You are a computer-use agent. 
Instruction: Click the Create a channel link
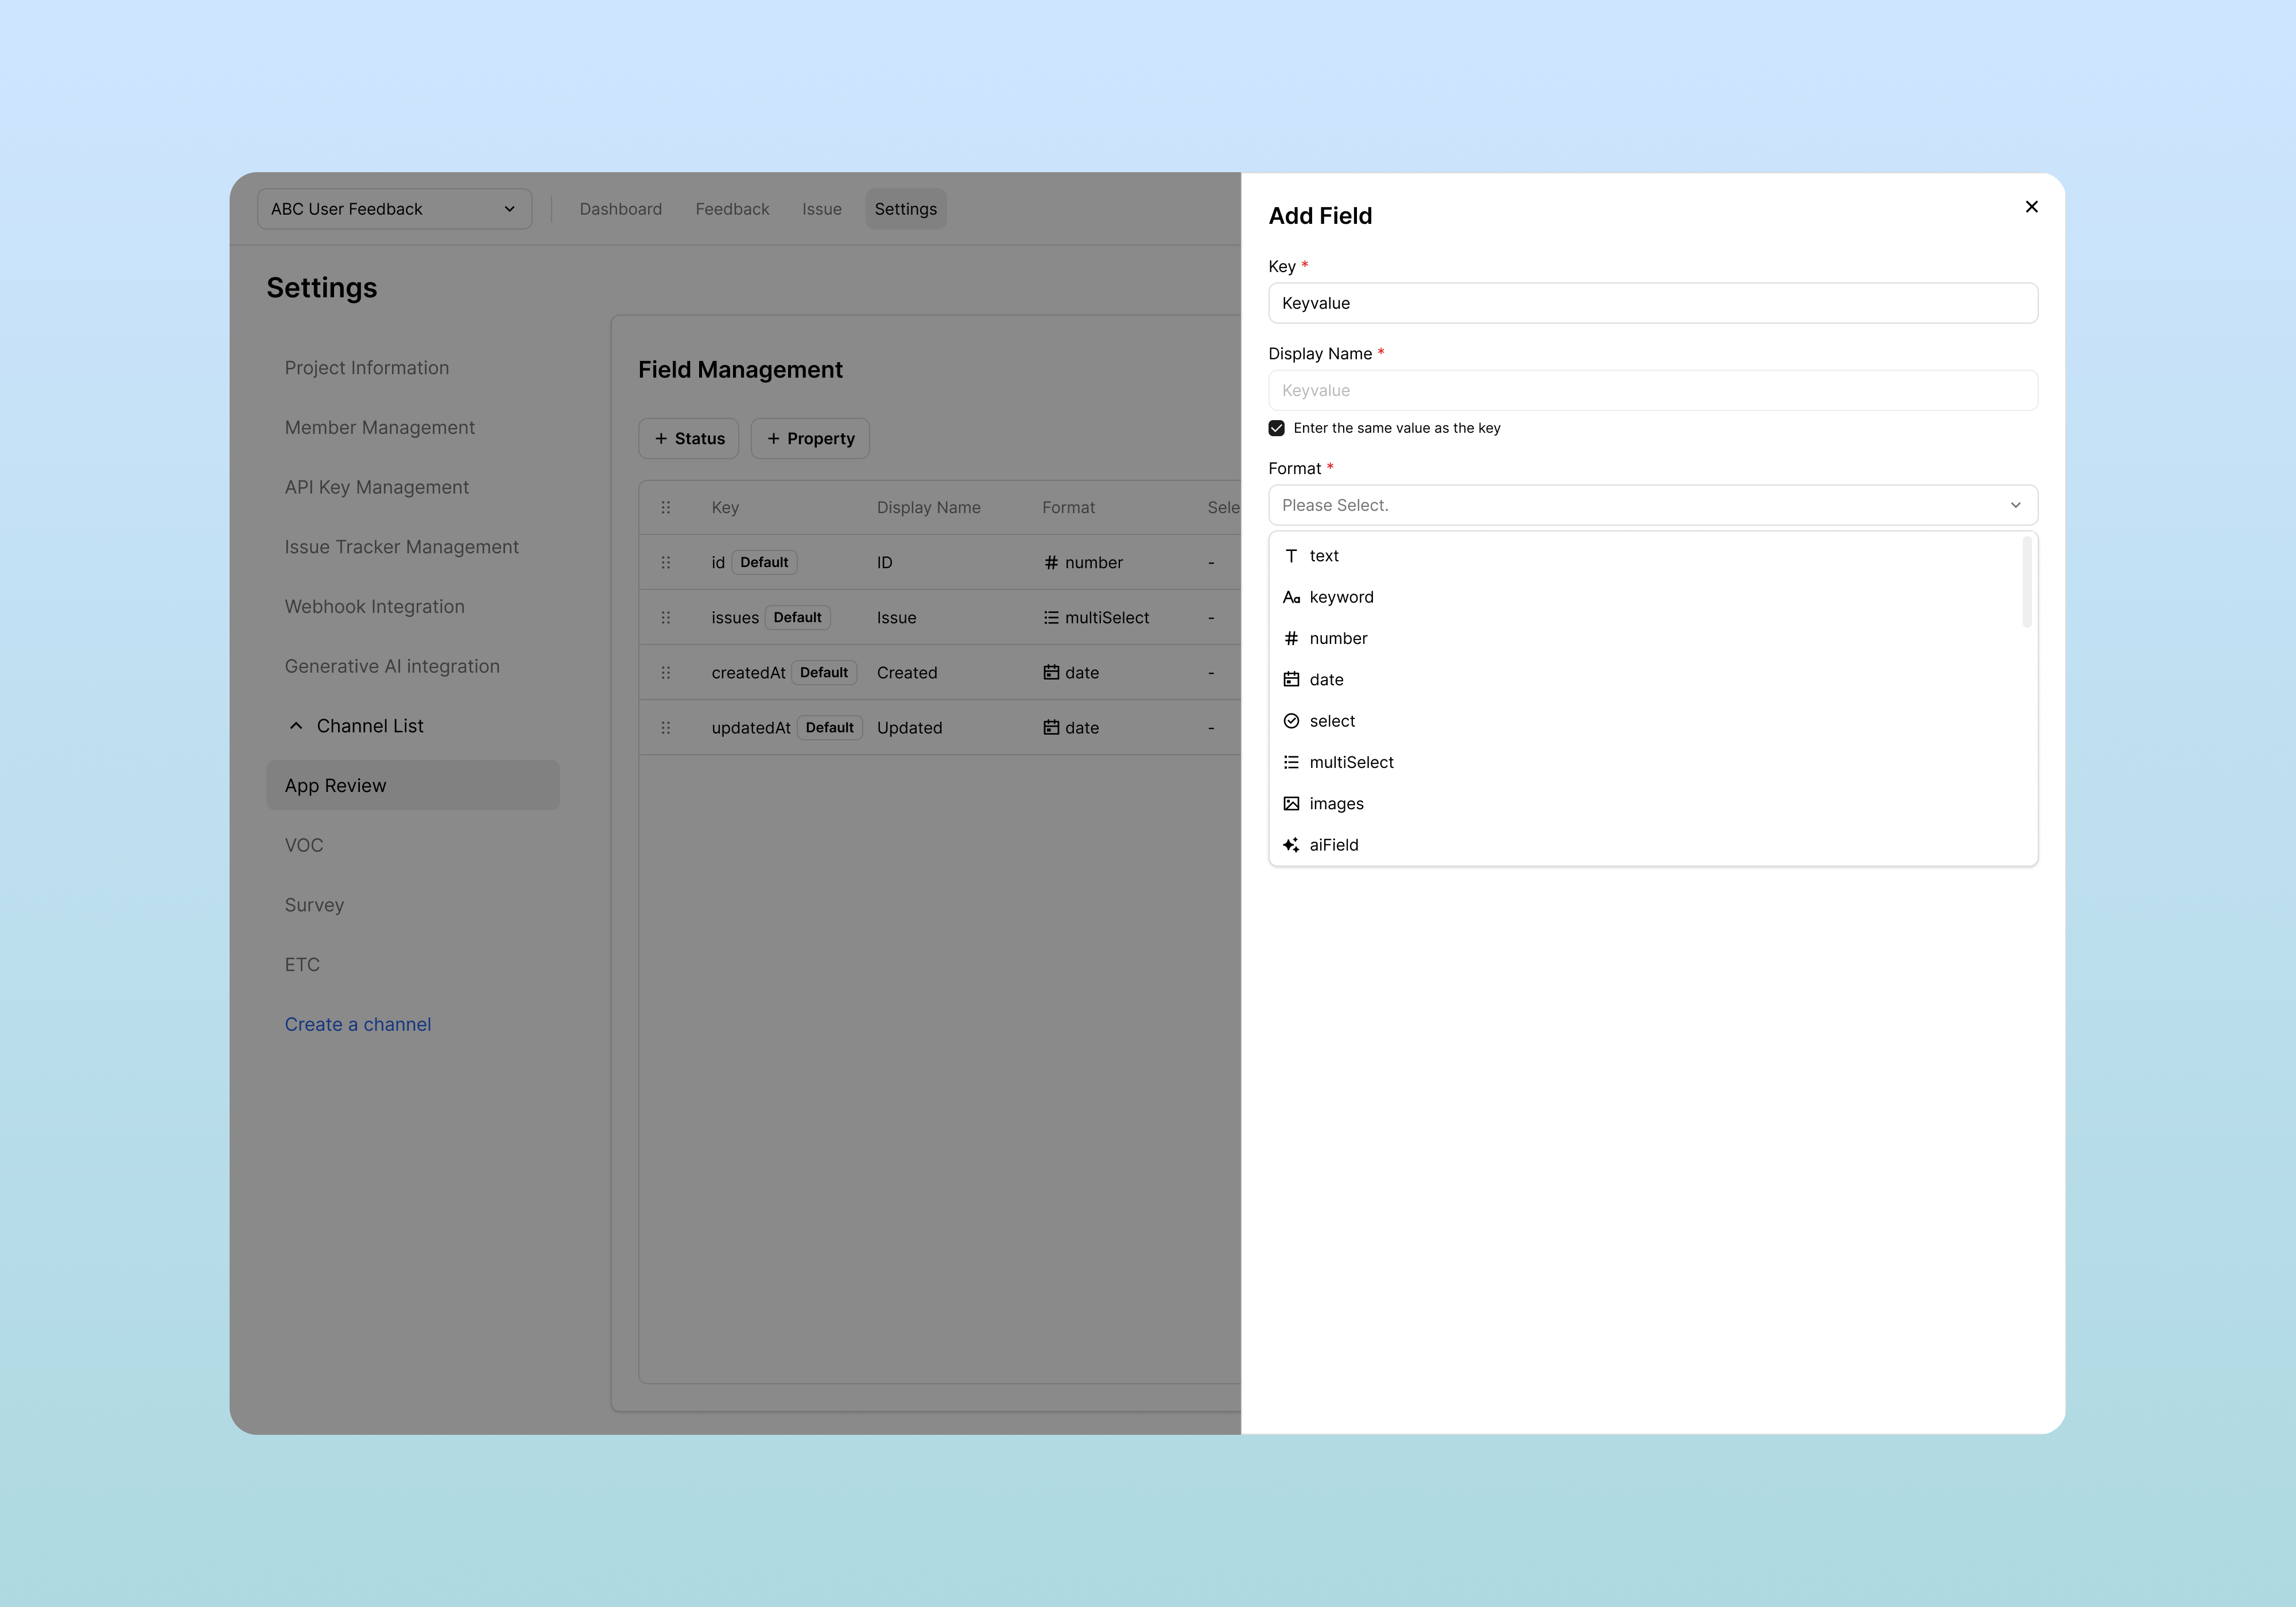[x=357, y=1025]
